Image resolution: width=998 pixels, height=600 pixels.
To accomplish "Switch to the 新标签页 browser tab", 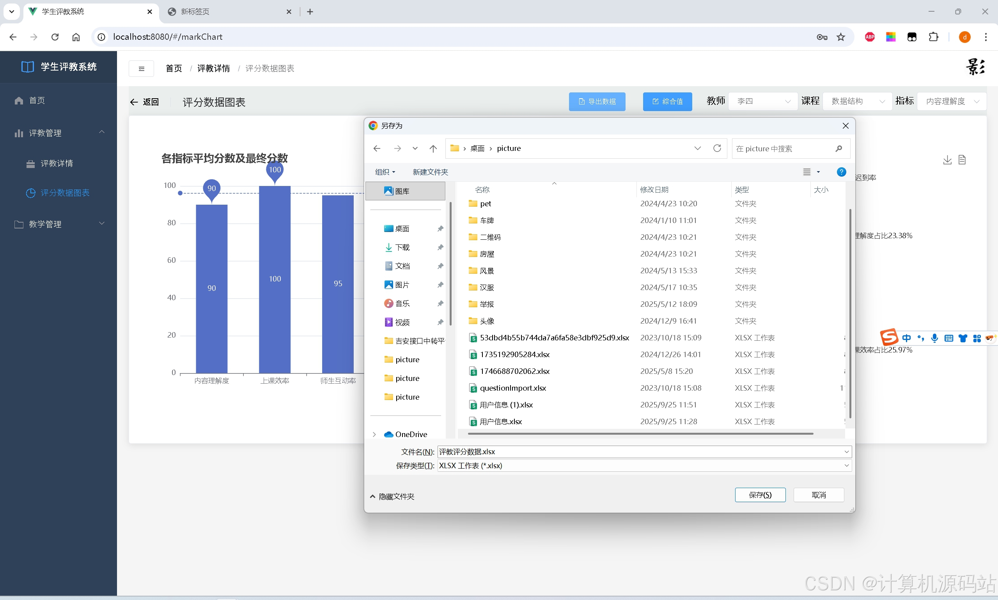I will pos(229,12).
